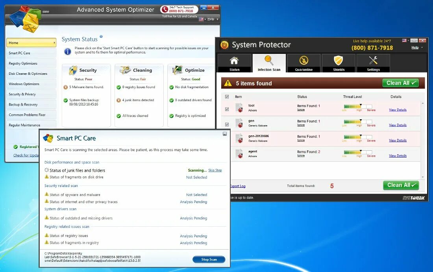Click the red phone tech support icon
433x272 pixels.
[x=165, y=9]
